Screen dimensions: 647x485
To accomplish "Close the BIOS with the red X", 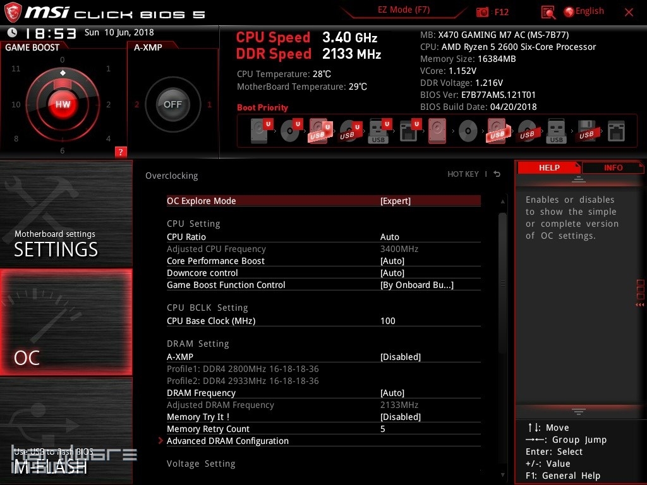I will (629, 12).
